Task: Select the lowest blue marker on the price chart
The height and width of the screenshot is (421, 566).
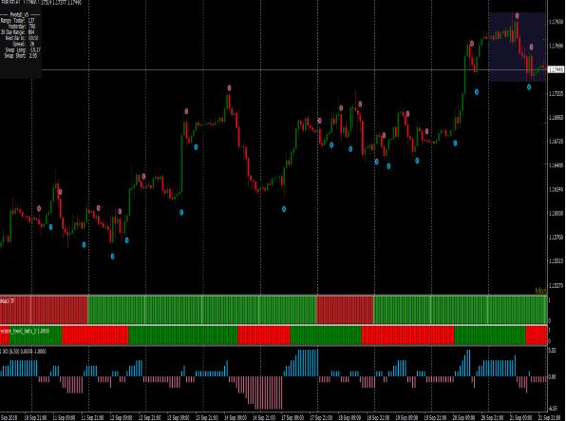Action: point(112,257)
